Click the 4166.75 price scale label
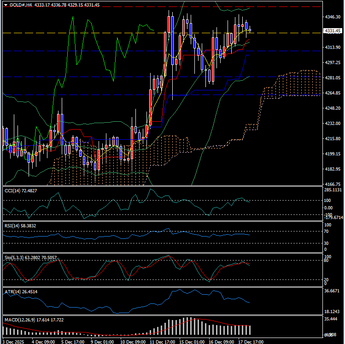 [x=332, y=184]
